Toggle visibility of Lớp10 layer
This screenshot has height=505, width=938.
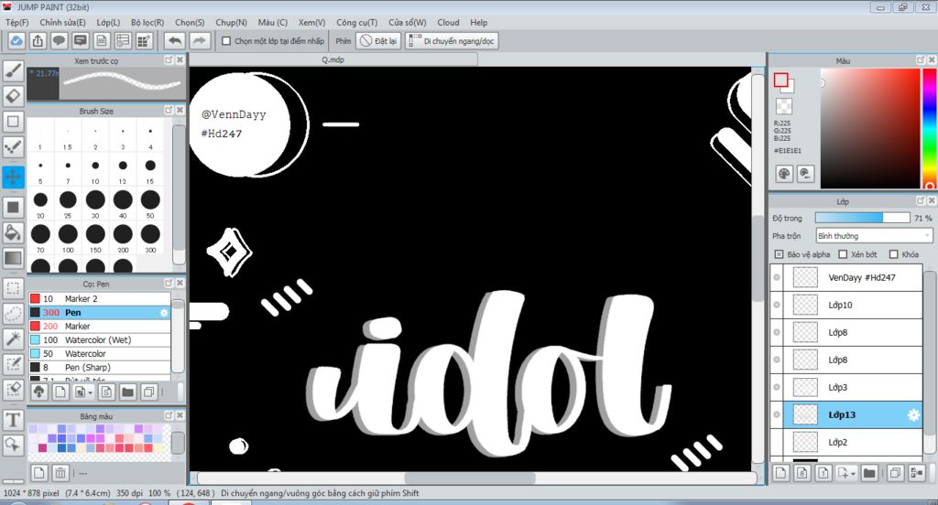(x=777, y=305)
